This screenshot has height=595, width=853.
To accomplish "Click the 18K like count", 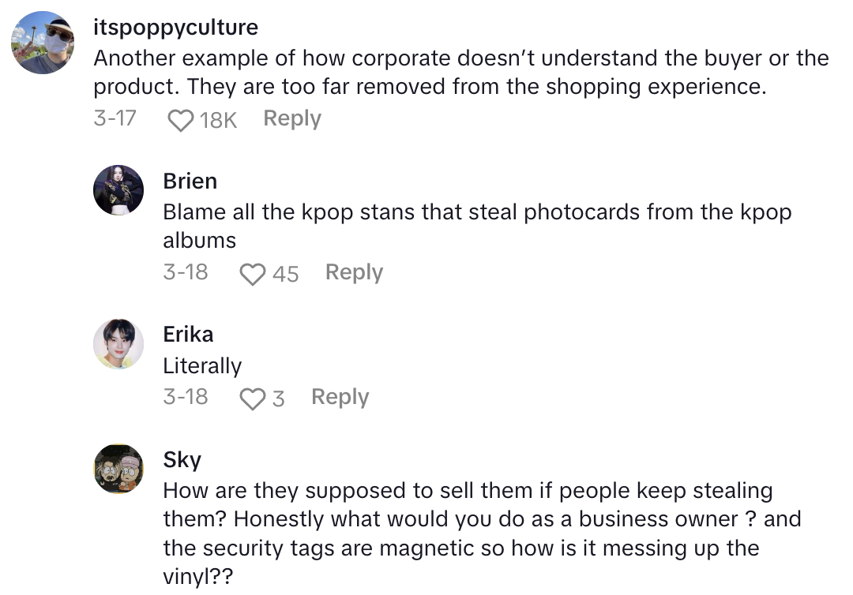I will [x=218, y=120].
